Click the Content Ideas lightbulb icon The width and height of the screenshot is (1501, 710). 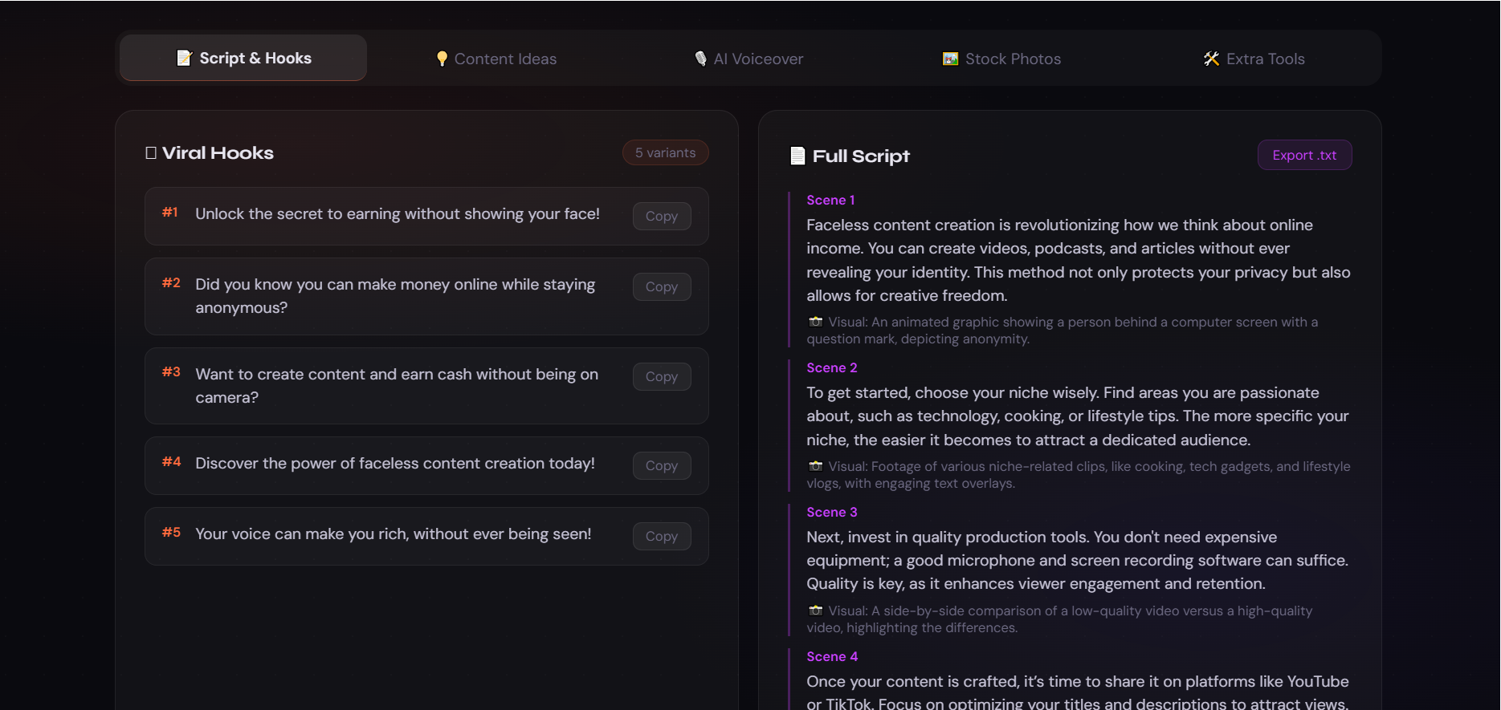click(442, 59)
